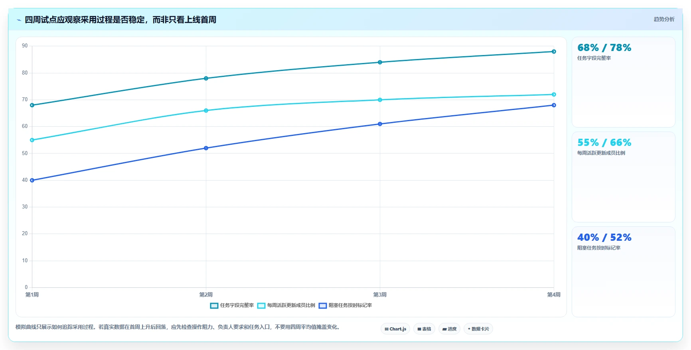Click the 第4周 x-axis label
Image resolution: width=691 pixels, height=350 pixels.
pyautogui.click(x=554, y=295)
